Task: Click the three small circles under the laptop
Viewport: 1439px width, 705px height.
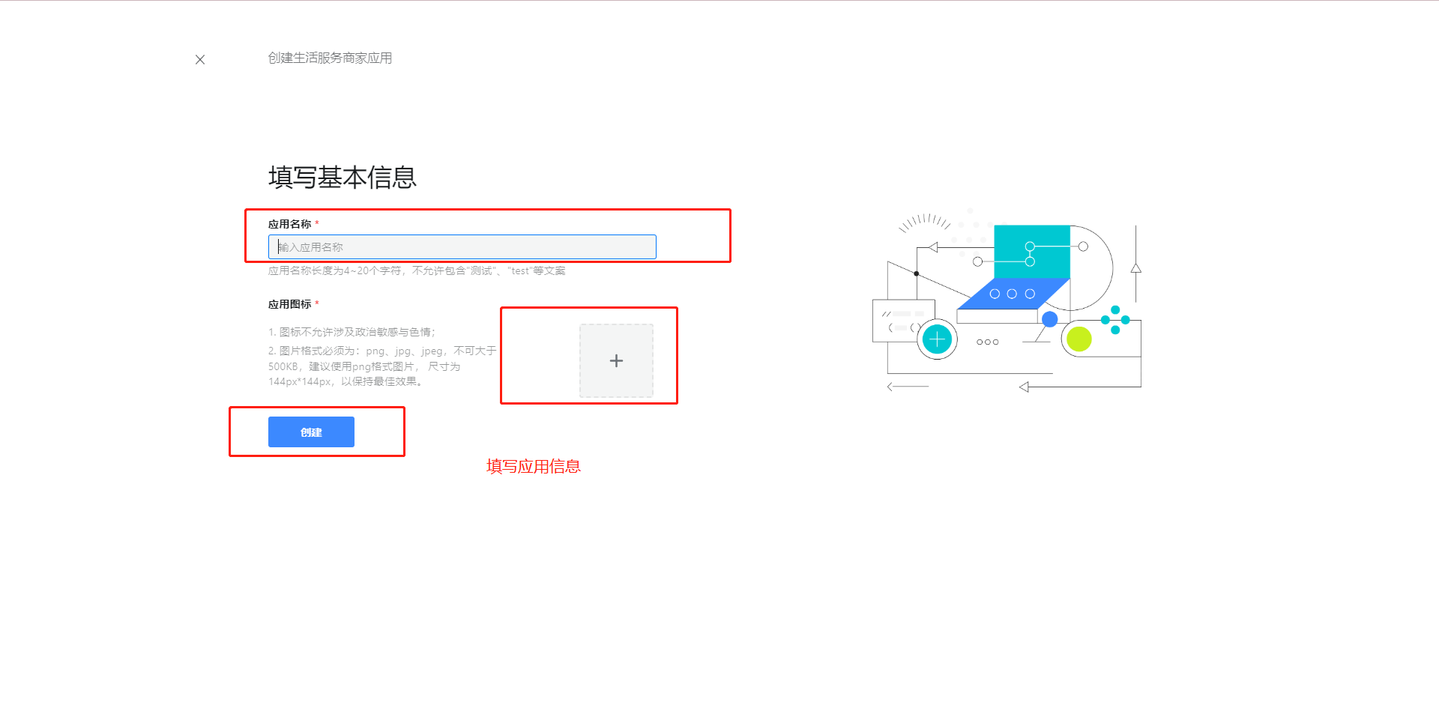Action: pyautogui.click(x=987, y=342)
